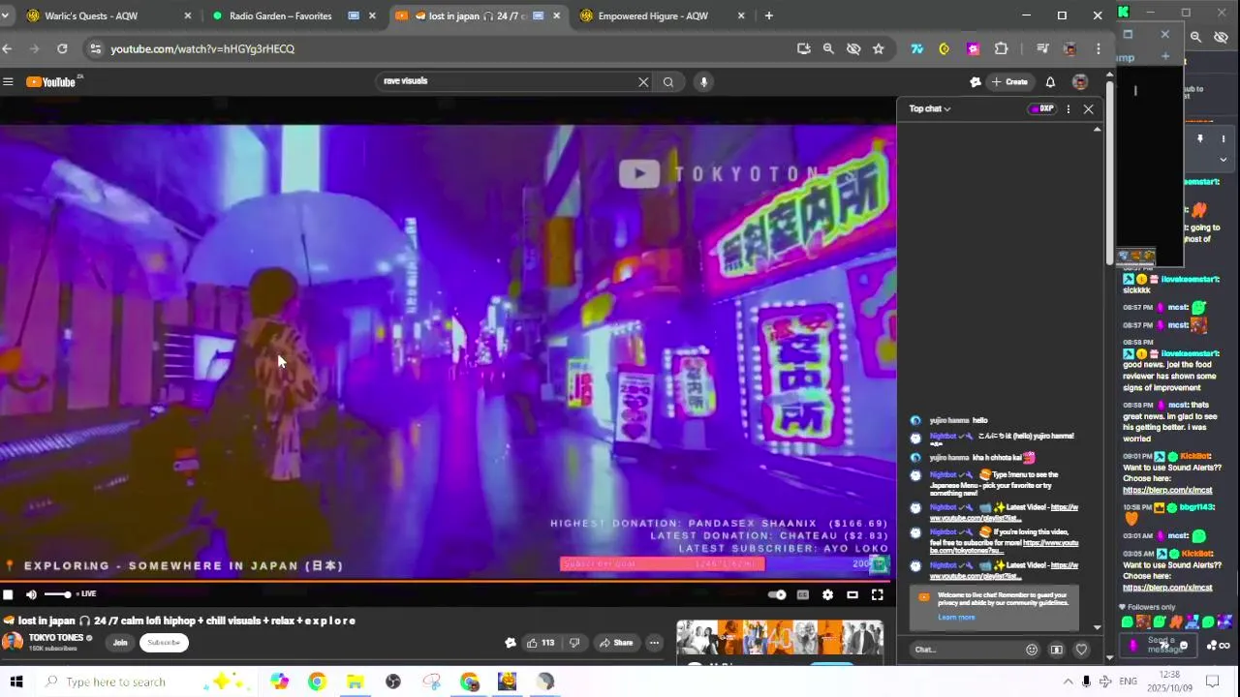Go back with browser back arrow
This screenshot has height=697, width=1240.
8,48
